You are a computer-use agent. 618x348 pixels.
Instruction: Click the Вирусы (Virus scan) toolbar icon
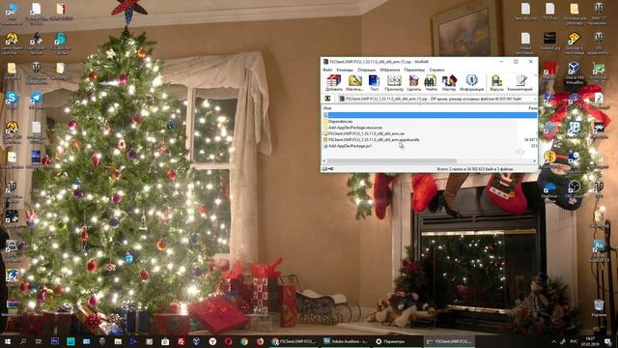click(496, 83)
